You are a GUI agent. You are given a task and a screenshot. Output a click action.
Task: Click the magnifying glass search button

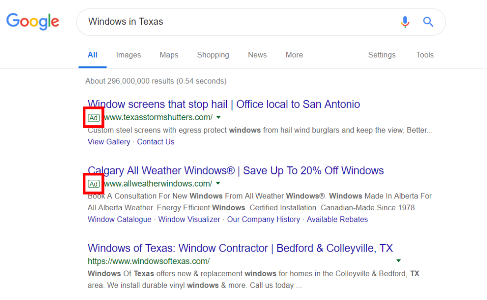pos(428,22)
